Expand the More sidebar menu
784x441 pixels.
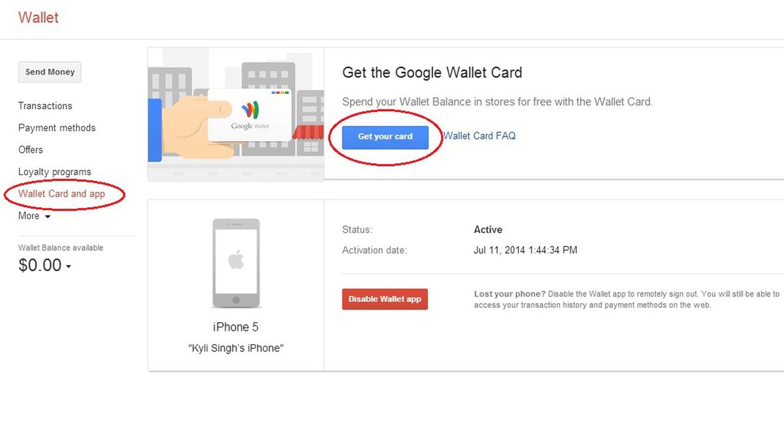pos(29,216)
